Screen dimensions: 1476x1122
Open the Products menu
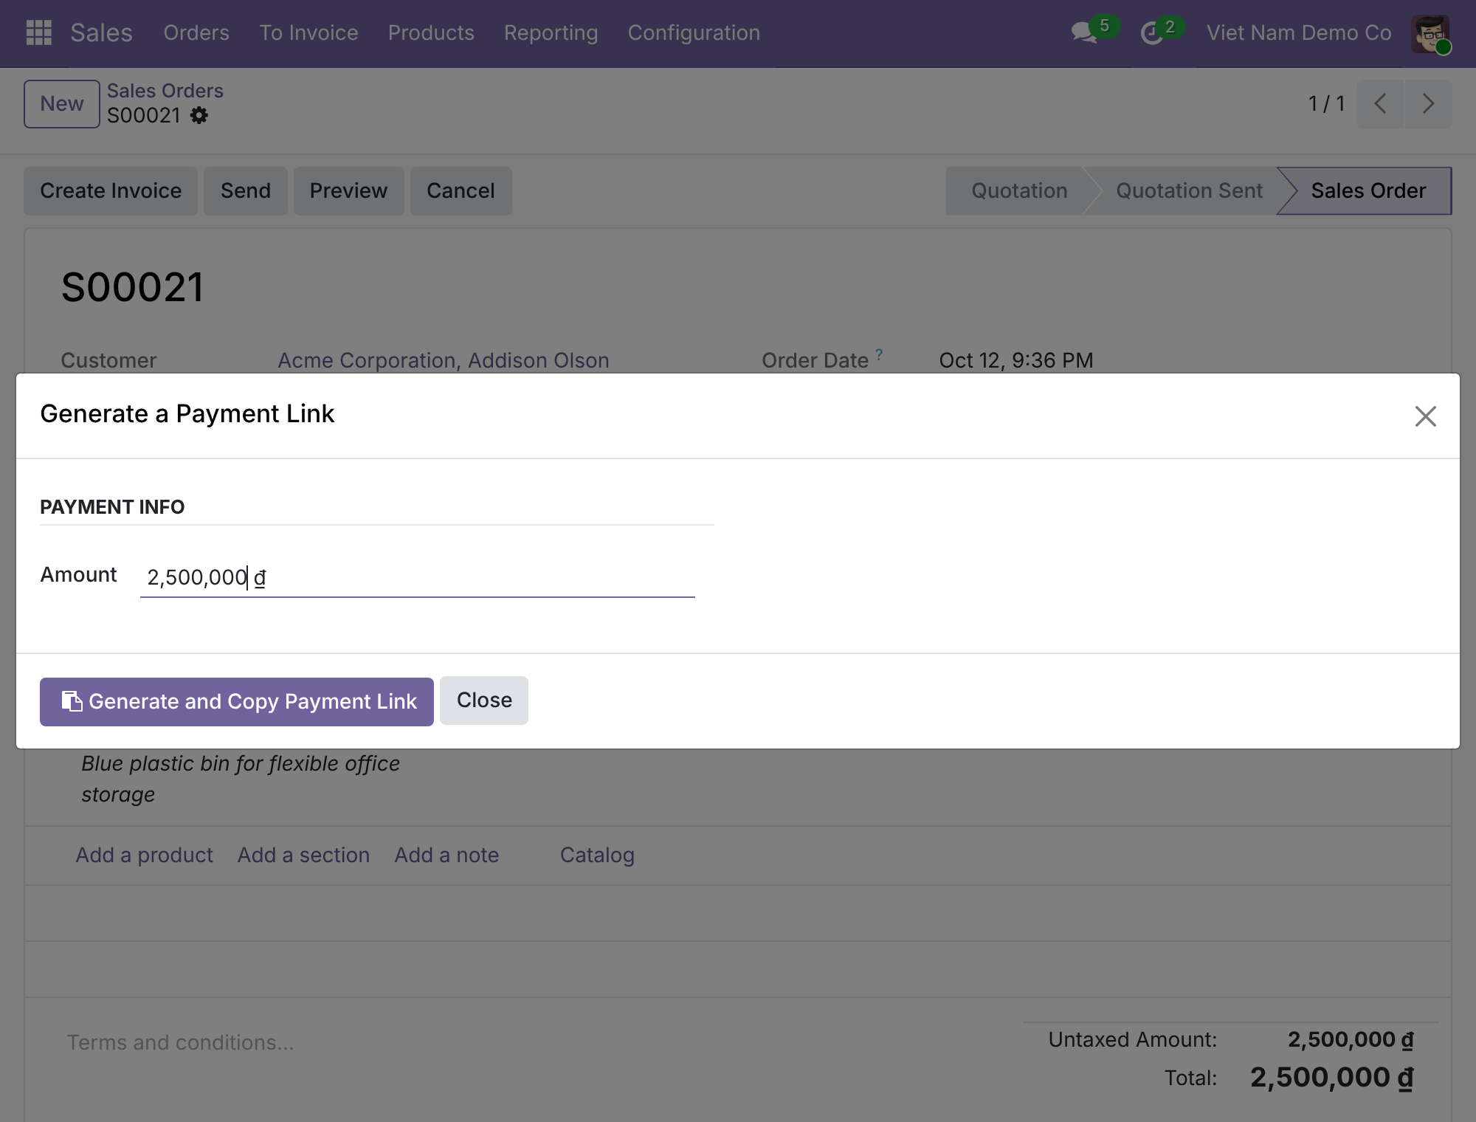click(x=431, y=32)
